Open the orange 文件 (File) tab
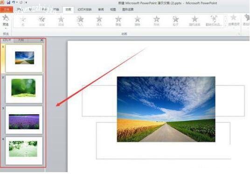This screenshot has height=174, width=250. (7, 10)
